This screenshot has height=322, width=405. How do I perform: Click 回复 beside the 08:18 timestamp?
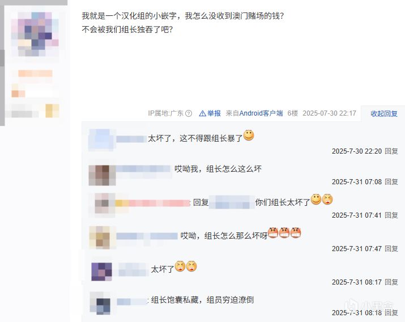click(x=391, y=313)
